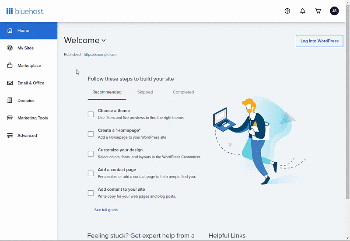Screen dimensions: 350x241
Task: Click "Write copy for your web pages" description
Action: pos(137,196)
